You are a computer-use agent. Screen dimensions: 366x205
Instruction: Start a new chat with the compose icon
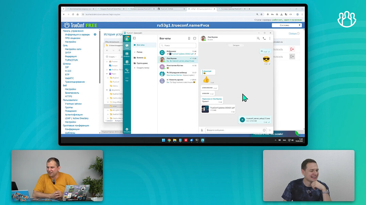click(x=195, y=38)
